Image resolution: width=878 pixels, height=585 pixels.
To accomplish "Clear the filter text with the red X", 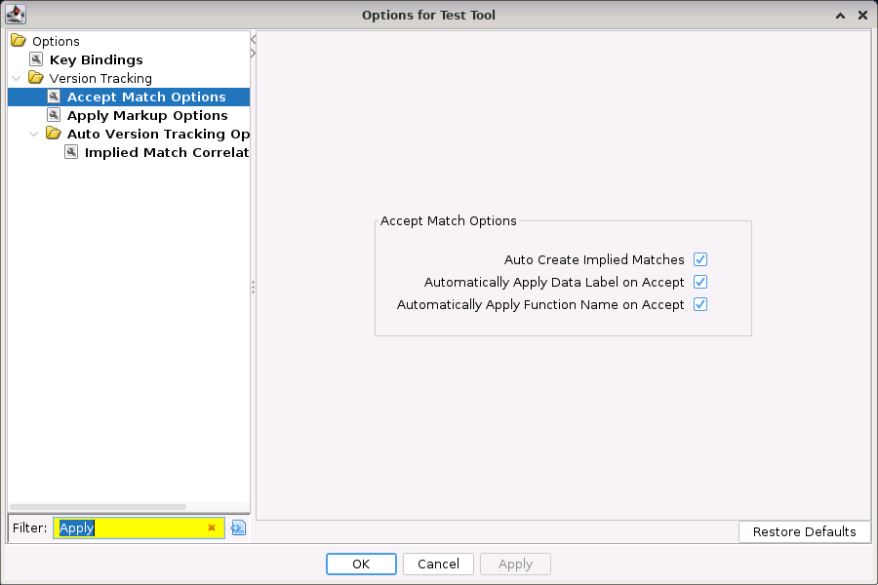I will click(212, 527).
